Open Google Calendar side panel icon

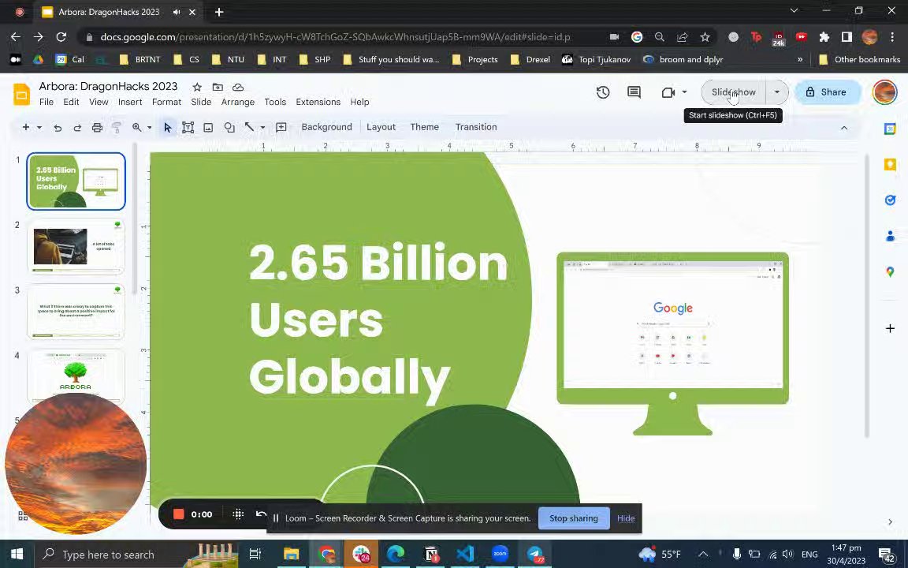(x=890, y=129)
